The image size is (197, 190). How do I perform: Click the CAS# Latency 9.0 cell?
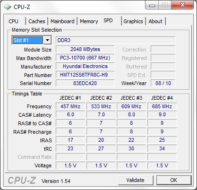click(162, 114)
